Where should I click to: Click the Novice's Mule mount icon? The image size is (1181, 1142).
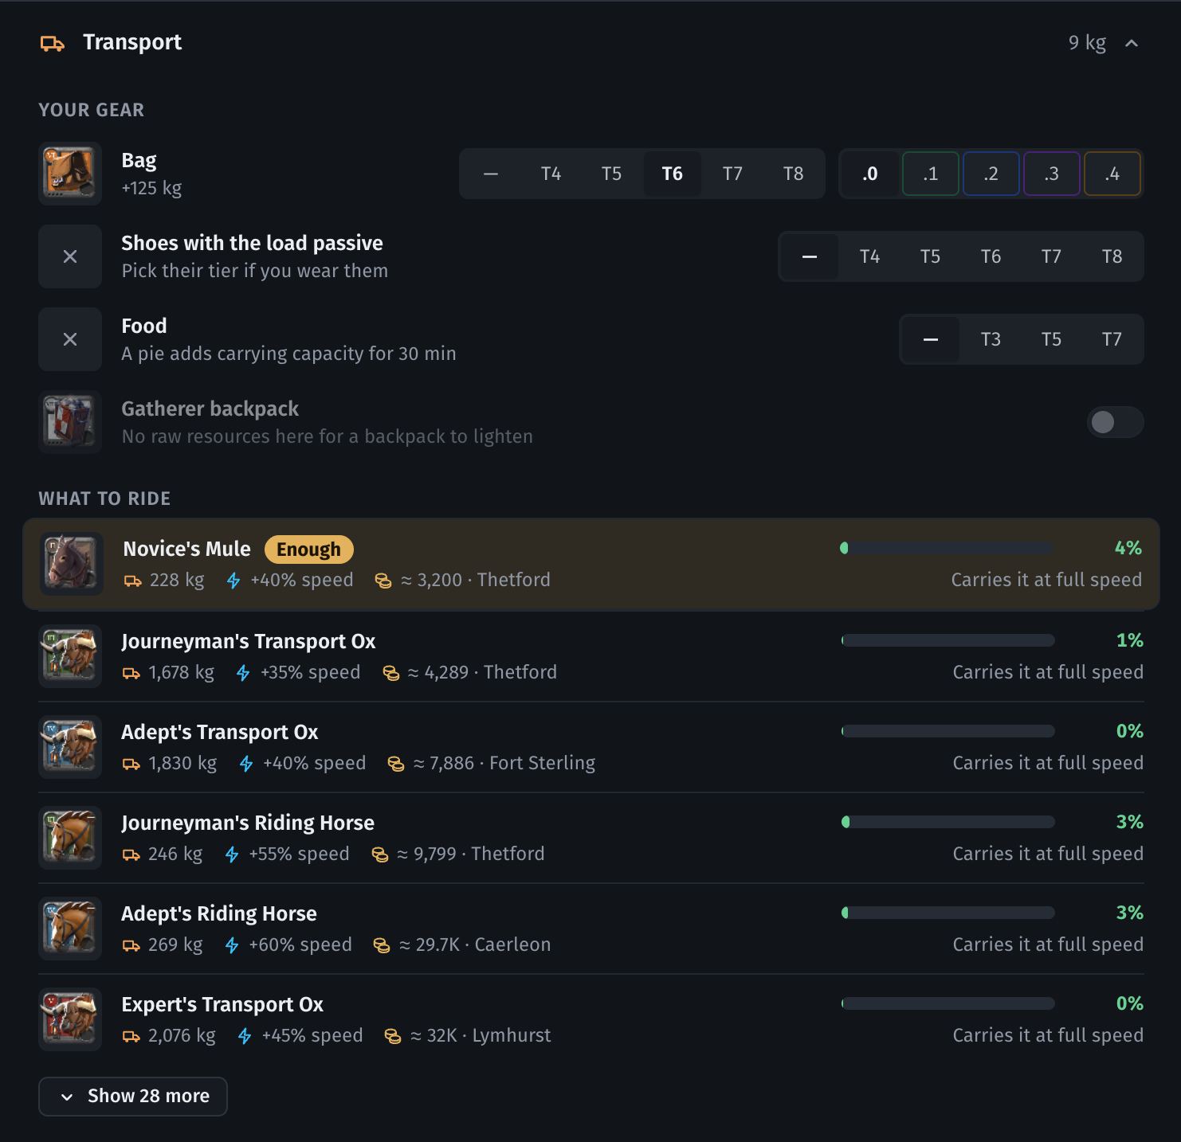(x=72, y=564)
